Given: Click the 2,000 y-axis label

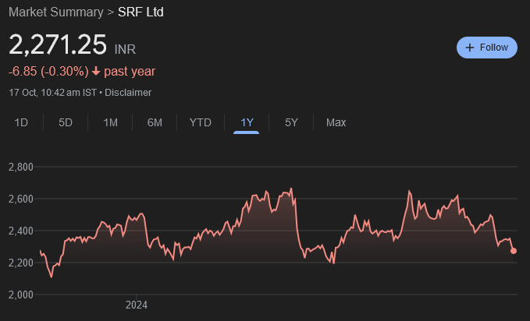Looking at the screenshot, I should tap(21, 295).
